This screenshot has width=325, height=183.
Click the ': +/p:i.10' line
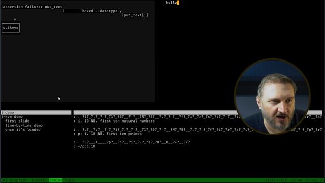click(x=85, y=146)
